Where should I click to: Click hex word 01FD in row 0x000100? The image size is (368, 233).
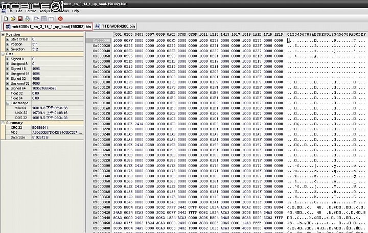[x=128, y=82]
